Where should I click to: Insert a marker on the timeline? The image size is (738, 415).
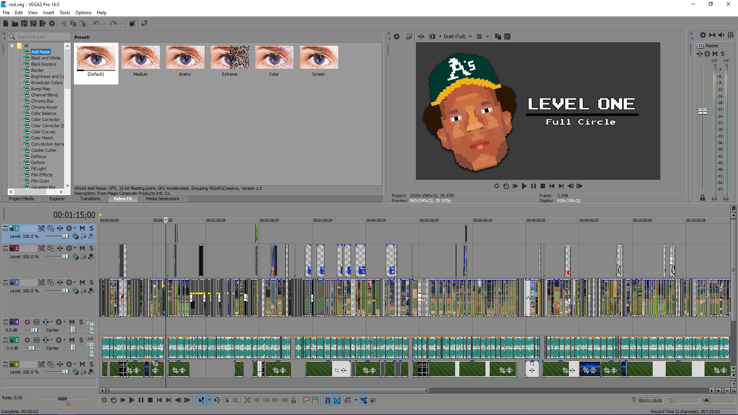coord(306,400)
